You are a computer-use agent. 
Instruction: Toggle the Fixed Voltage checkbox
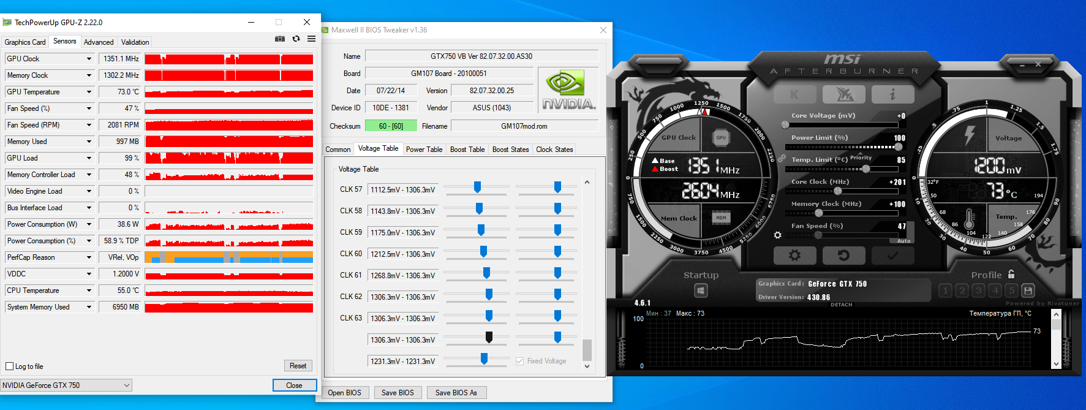coord(520,361)
